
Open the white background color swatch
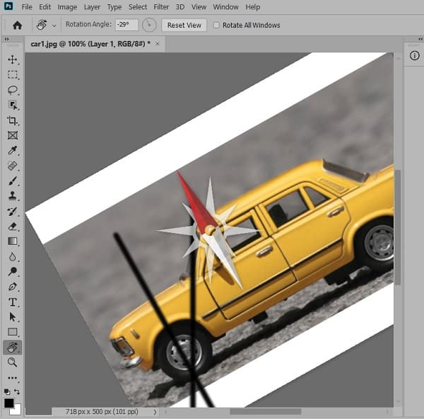(16, 411)
